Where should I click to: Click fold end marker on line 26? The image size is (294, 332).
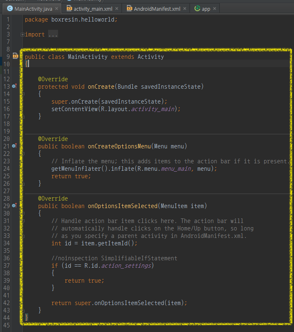pos(23,184)
